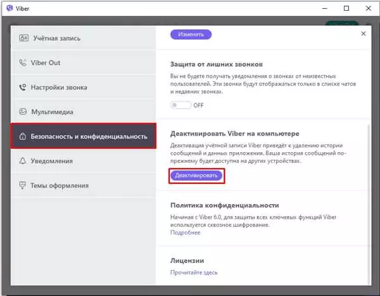
Task: Click the call settings phone icon
Action: coord(23,87)
